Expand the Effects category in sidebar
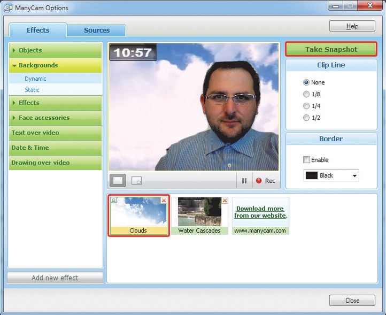386x315 pixels. point(55,103)
